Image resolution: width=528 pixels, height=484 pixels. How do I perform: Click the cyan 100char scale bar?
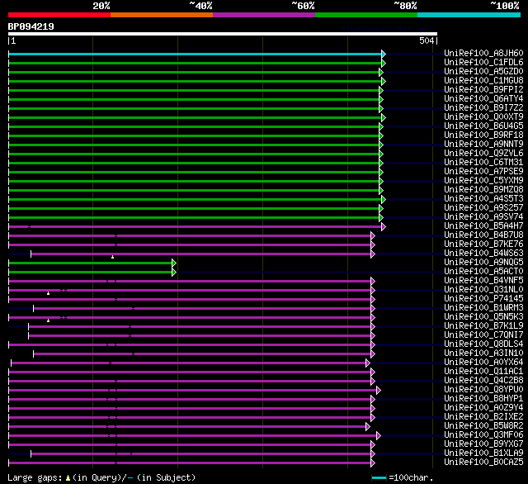tap(379, 477)
